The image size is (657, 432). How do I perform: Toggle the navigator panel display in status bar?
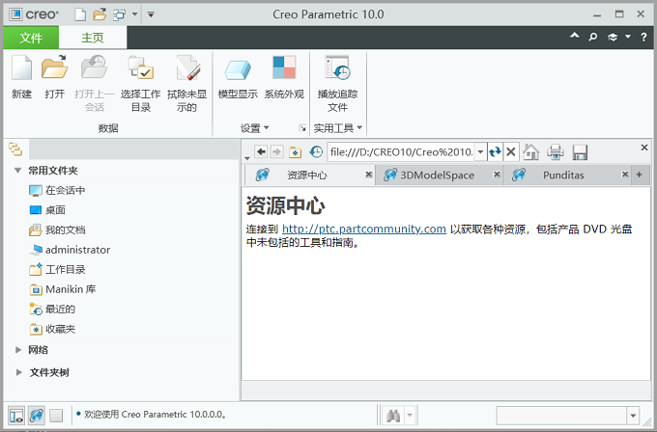pos(14,416)
